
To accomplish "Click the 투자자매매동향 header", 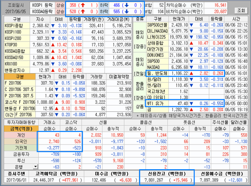I will (21, 122).
